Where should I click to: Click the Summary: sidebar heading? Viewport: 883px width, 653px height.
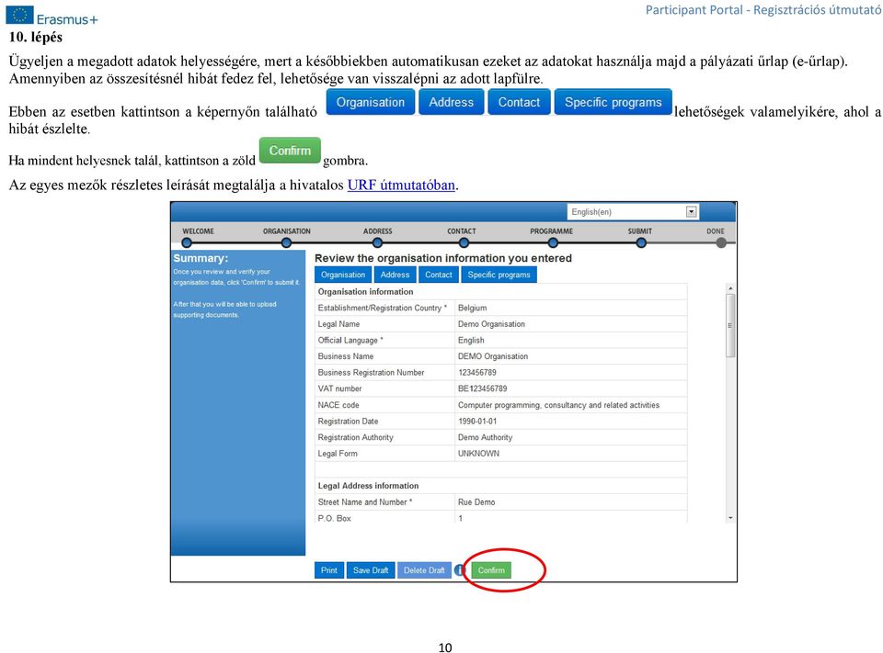click(201, 258)
